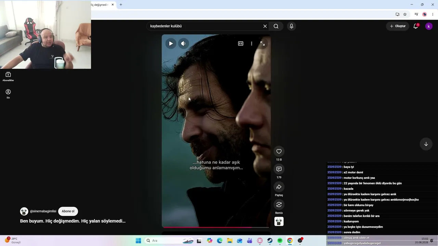
Task: Submit search with magnifier button
Action: coord(276,26)
